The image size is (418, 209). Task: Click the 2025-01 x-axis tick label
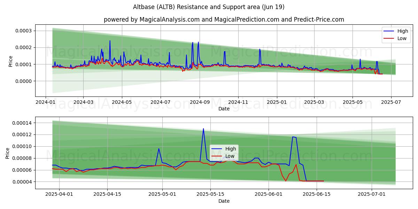point(277,102)
